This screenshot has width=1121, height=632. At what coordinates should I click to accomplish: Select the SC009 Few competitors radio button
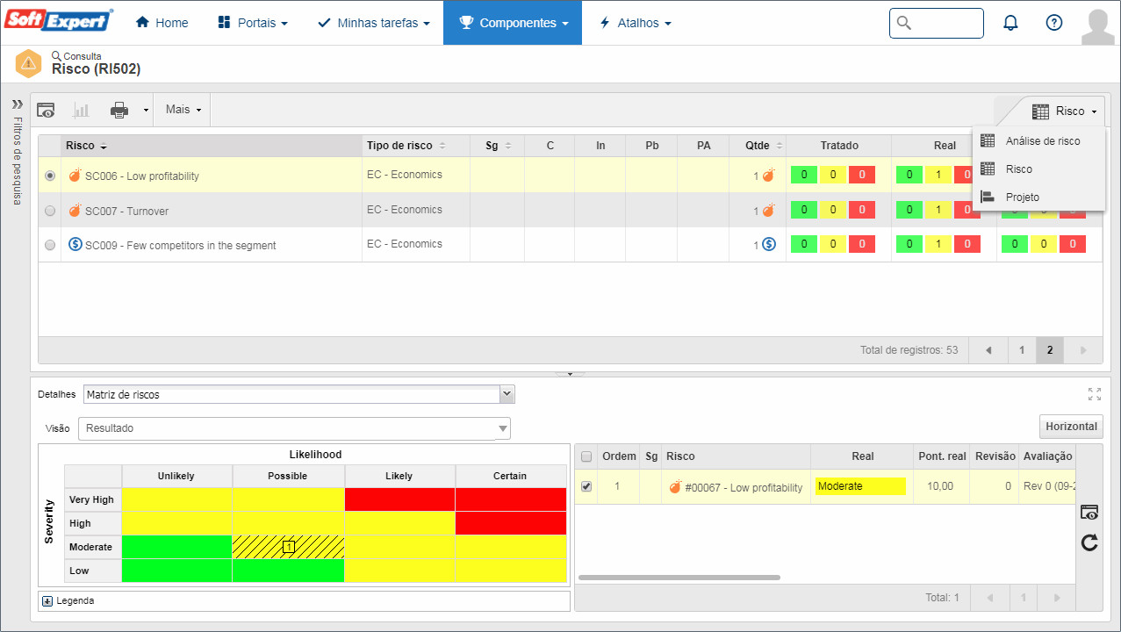tap(50, 245)
